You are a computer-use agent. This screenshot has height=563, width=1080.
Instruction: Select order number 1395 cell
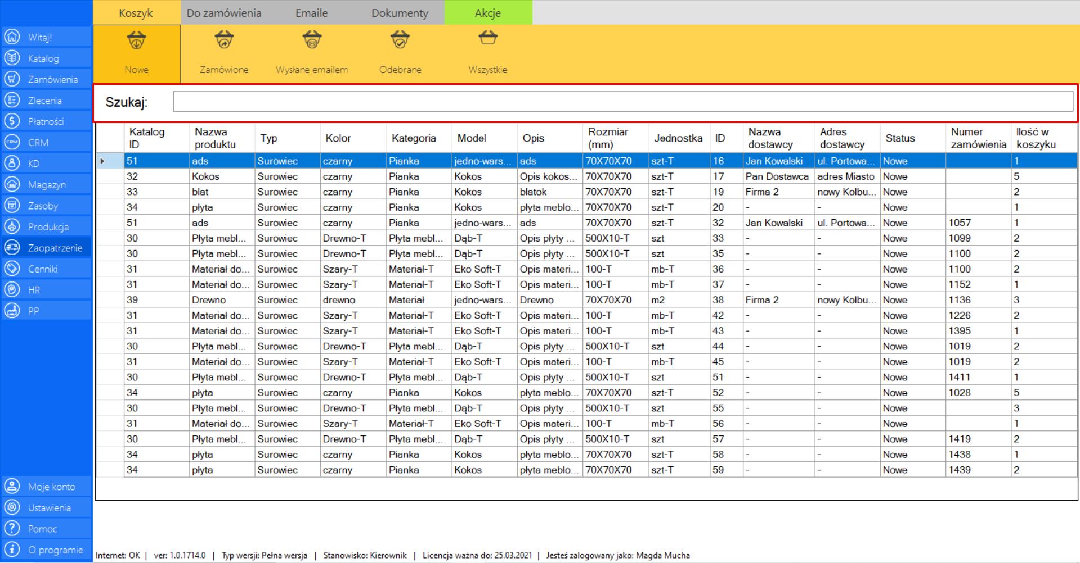tap(978, 331)
